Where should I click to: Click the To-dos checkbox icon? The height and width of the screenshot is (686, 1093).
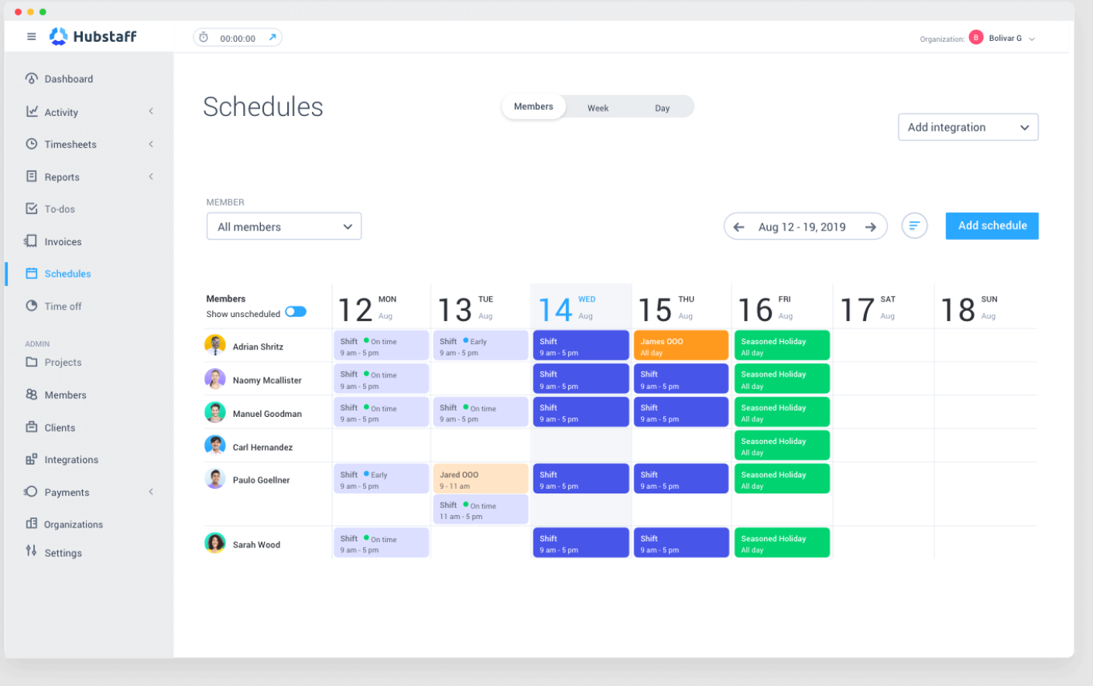pyautogui.click(x=32, y=209)
